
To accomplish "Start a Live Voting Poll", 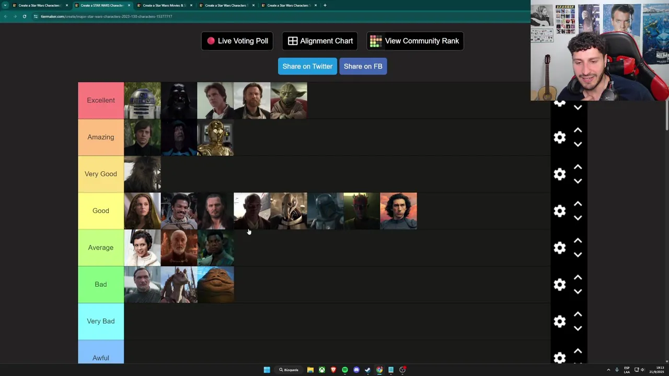I will [237, 41].
